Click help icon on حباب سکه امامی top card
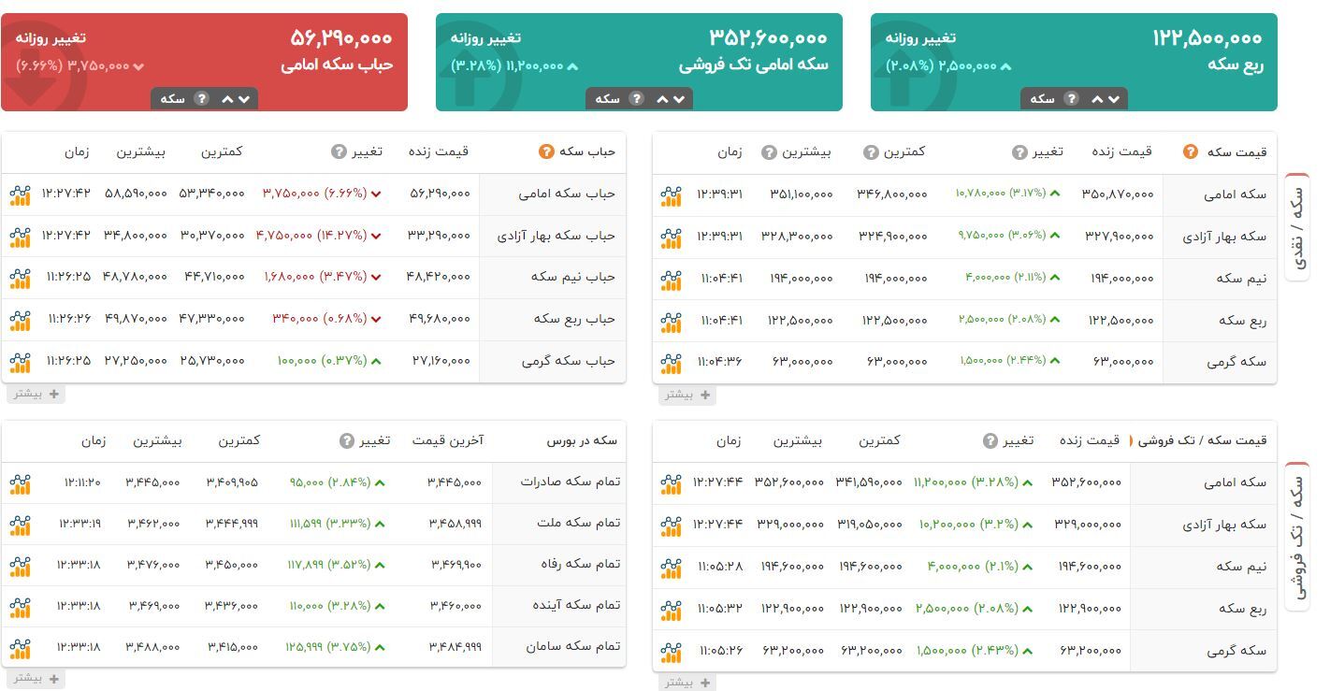1330x691 pixels. tap(201, 98)
